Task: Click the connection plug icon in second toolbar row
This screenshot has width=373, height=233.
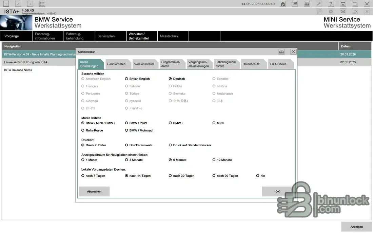Action: pyautogui.click(x=355, y=11)
